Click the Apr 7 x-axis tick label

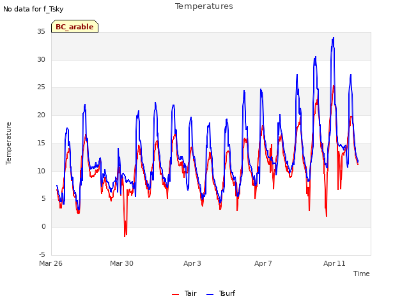pyautogui.click(x=263, y=263)
